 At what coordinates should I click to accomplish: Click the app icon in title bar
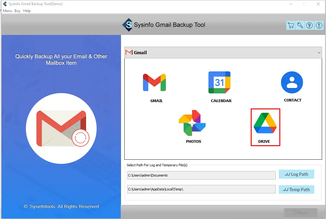coord(5,4)
